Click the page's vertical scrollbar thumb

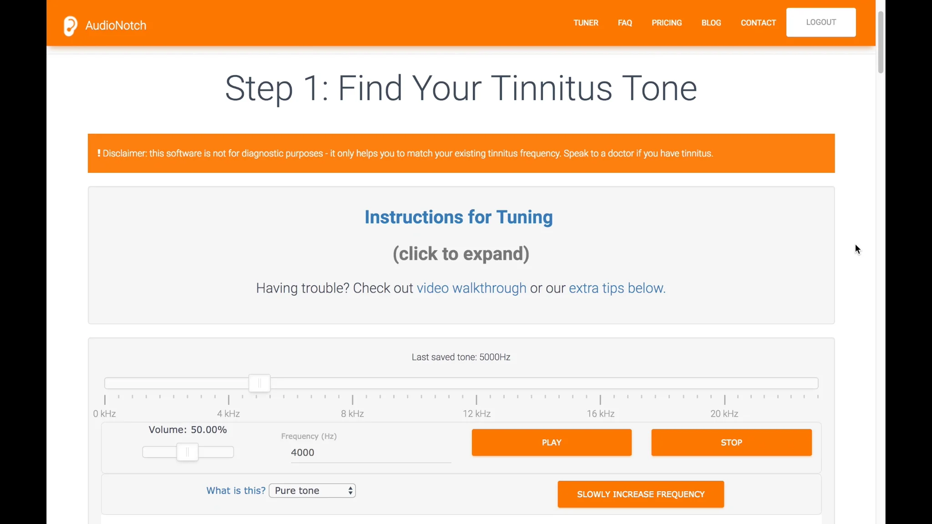point(881,42)
